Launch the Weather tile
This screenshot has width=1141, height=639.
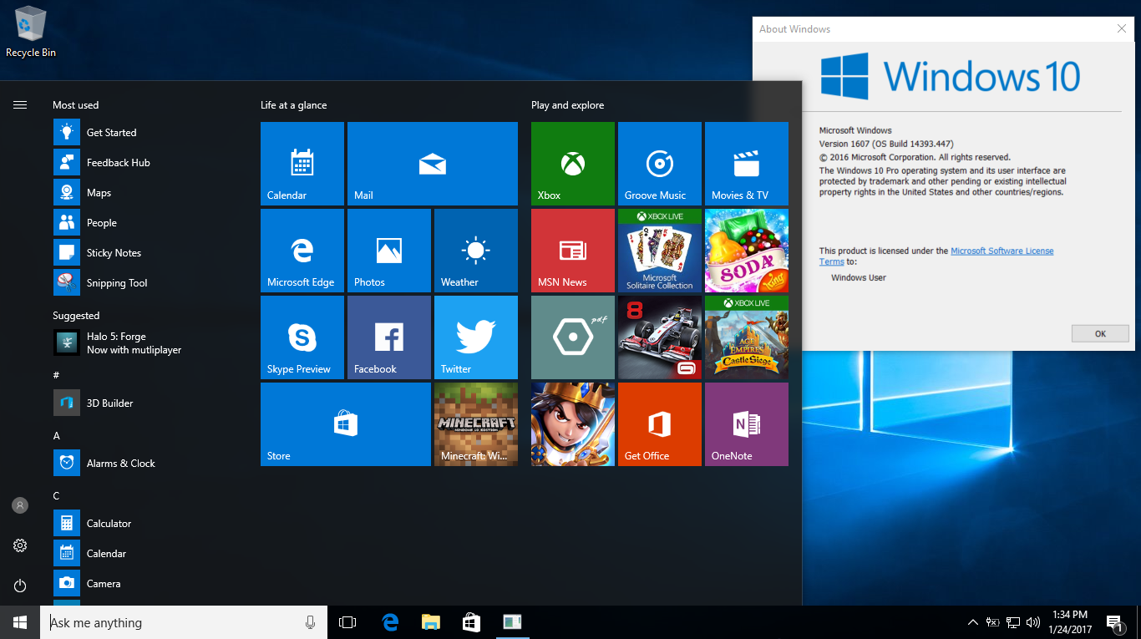(x=475, y=250)
